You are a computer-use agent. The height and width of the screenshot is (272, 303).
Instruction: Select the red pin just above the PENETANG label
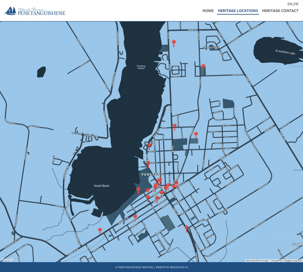[148, 164]
